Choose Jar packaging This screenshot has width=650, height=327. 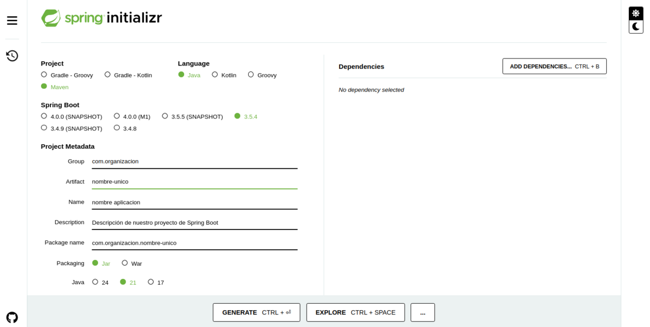[x=101, y=263]
